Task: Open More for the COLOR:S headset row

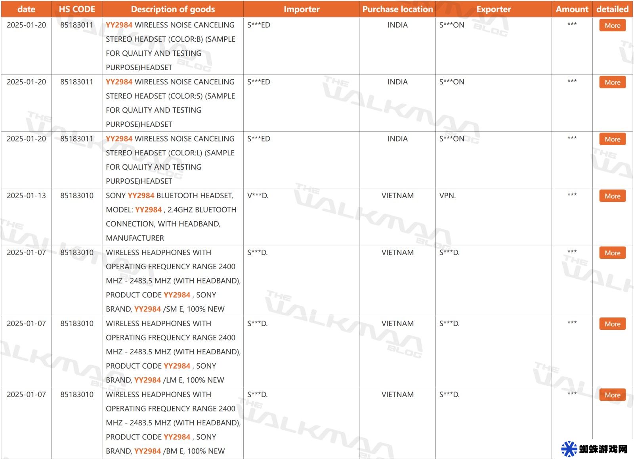Action: (x=612, y=82)
